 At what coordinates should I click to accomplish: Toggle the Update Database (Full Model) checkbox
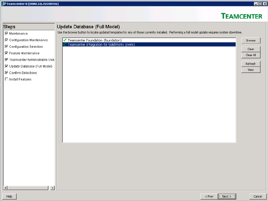pos(7,66)
